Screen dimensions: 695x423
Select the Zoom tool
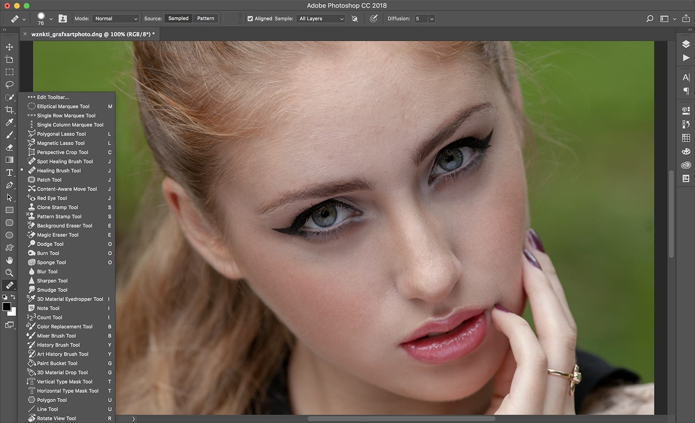click(9, 272)
